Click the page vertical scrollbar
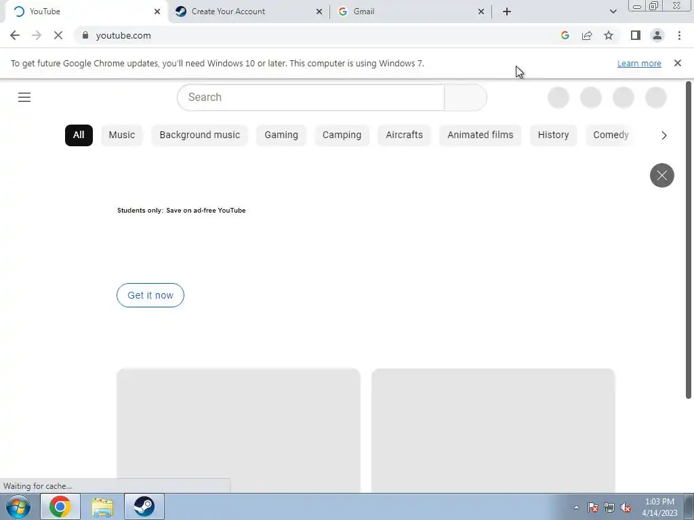The image size is (694, 520). pos(689,239)
